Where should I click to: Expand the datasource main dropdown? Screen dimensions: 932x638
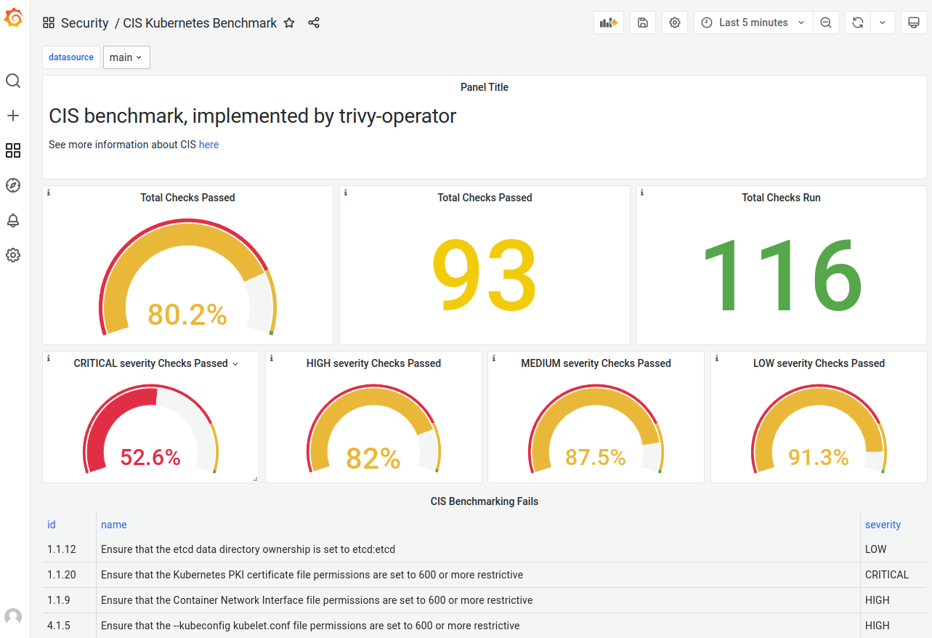coord(126,57)
